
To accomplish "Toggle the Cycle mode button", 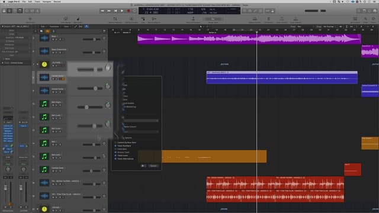I will (134, 11).
